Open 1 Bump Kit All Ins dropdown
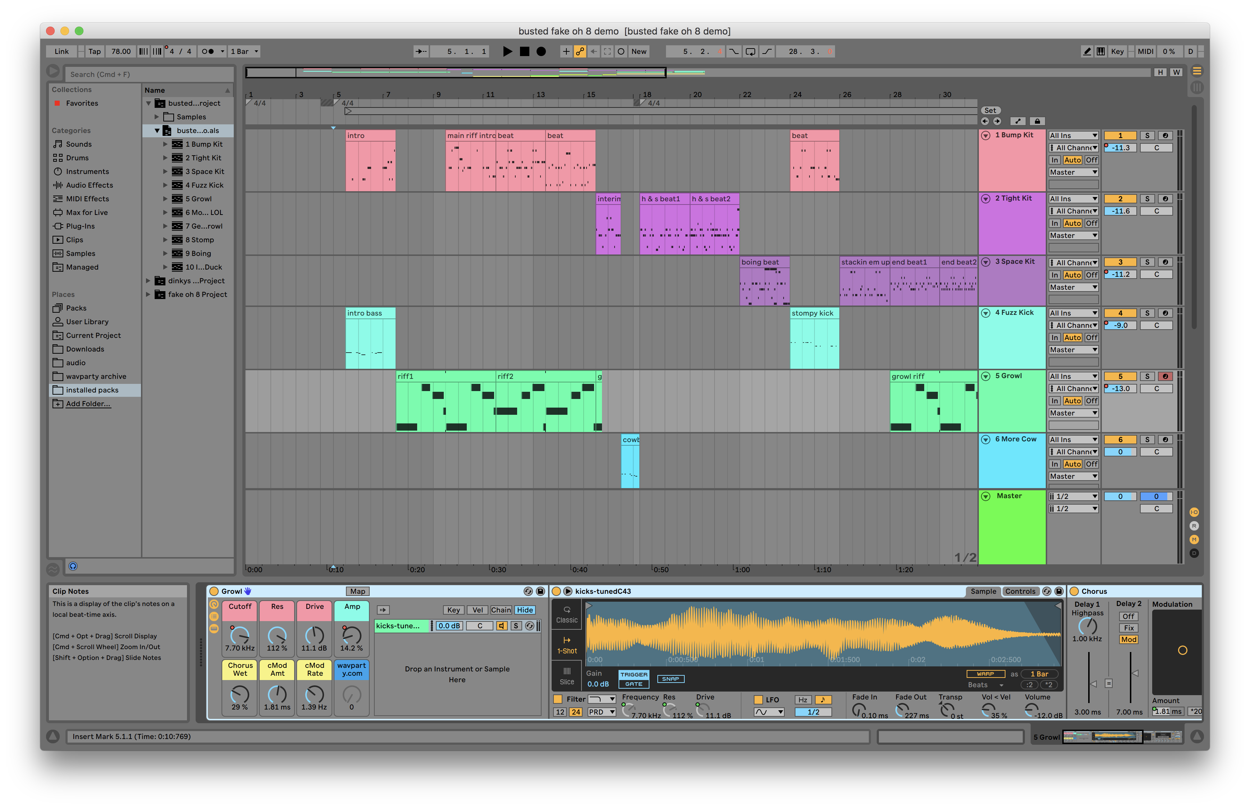1250x808 pixels. click(1073, 136)
